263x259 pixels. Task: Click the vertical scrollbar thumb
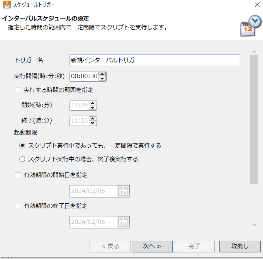click(x=254, y=119)
